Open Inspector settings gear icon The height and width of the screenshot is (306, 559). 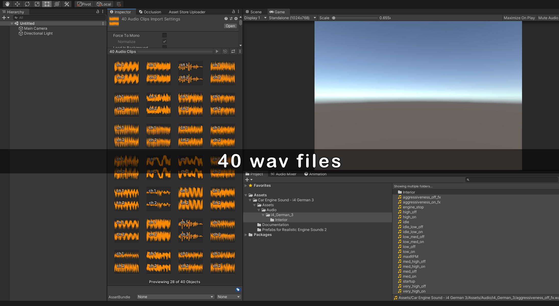pyautogui.click(x=236, y=19)
